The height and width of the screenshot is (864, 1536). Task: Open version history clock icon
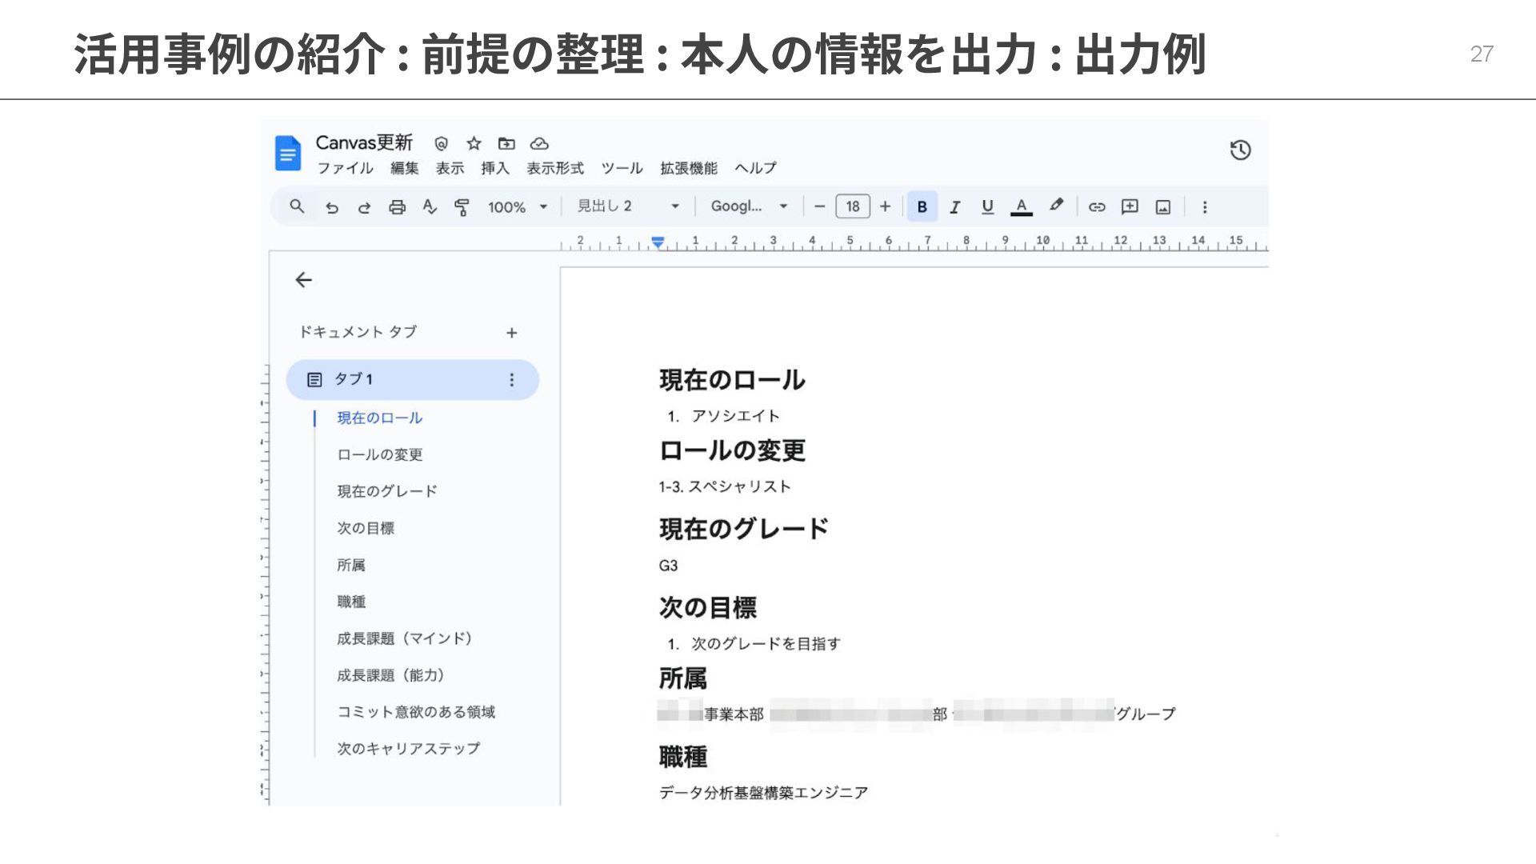coord(1240,150)
